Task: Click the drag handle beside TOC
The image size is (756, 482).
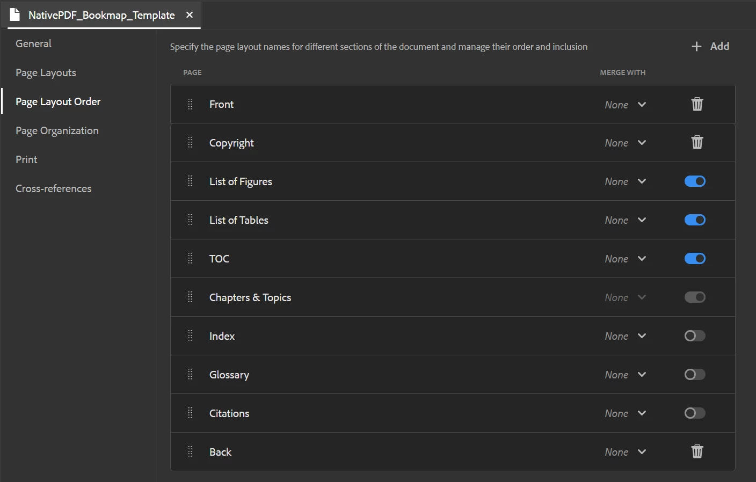Action: 190,258
